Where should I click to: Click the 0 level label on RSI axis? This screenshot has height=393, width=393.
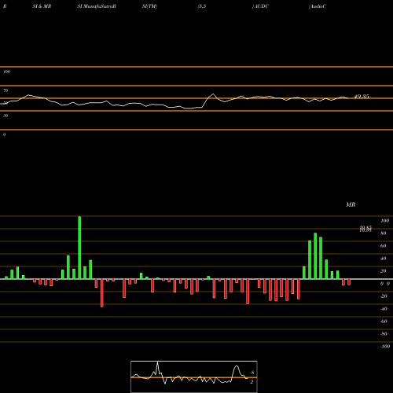coord(5,134)
